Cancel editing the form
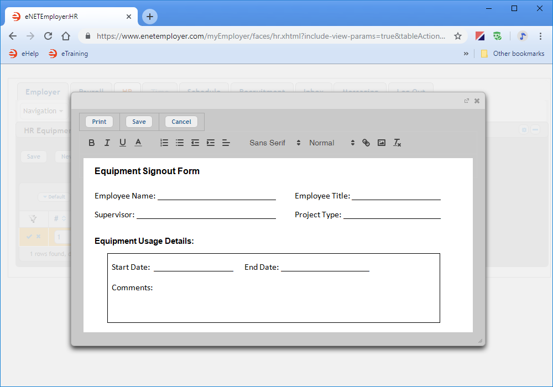The height and width of the screenshot is (387, 553). (x=181, y=122)
